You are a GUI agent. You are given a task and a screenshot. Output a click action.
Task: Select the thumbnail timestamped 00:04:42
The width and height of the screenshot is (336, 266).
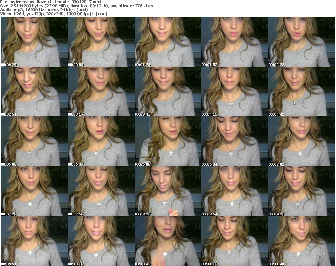point(302,92)
